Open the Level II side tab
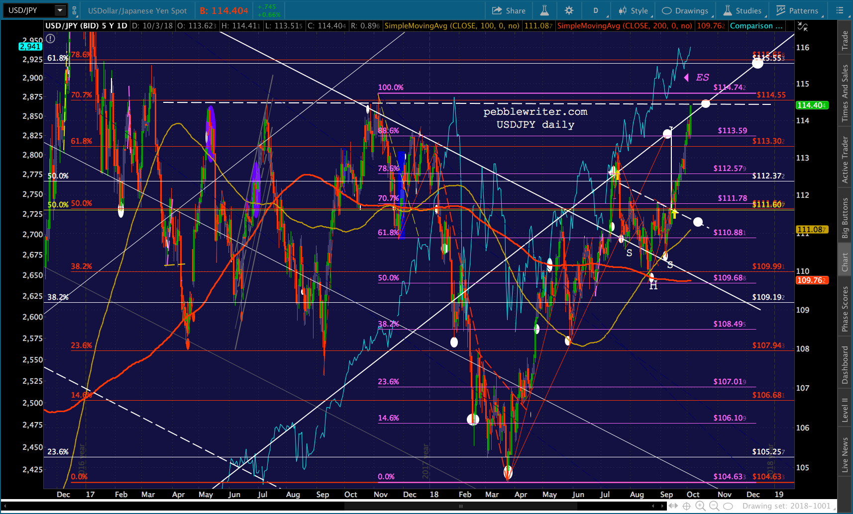The image size is (853, 514). tap(845, 410)
